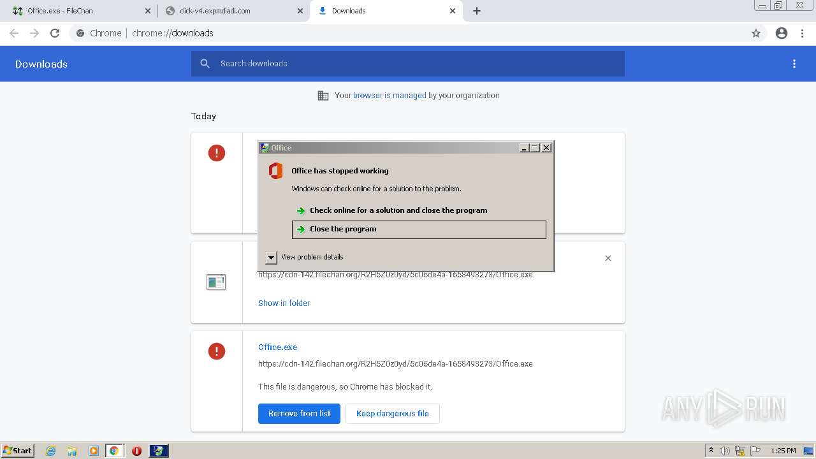
Task: Switch to the click-v4.expmdiadi.com tab
Action: click(x=233, y=11)
